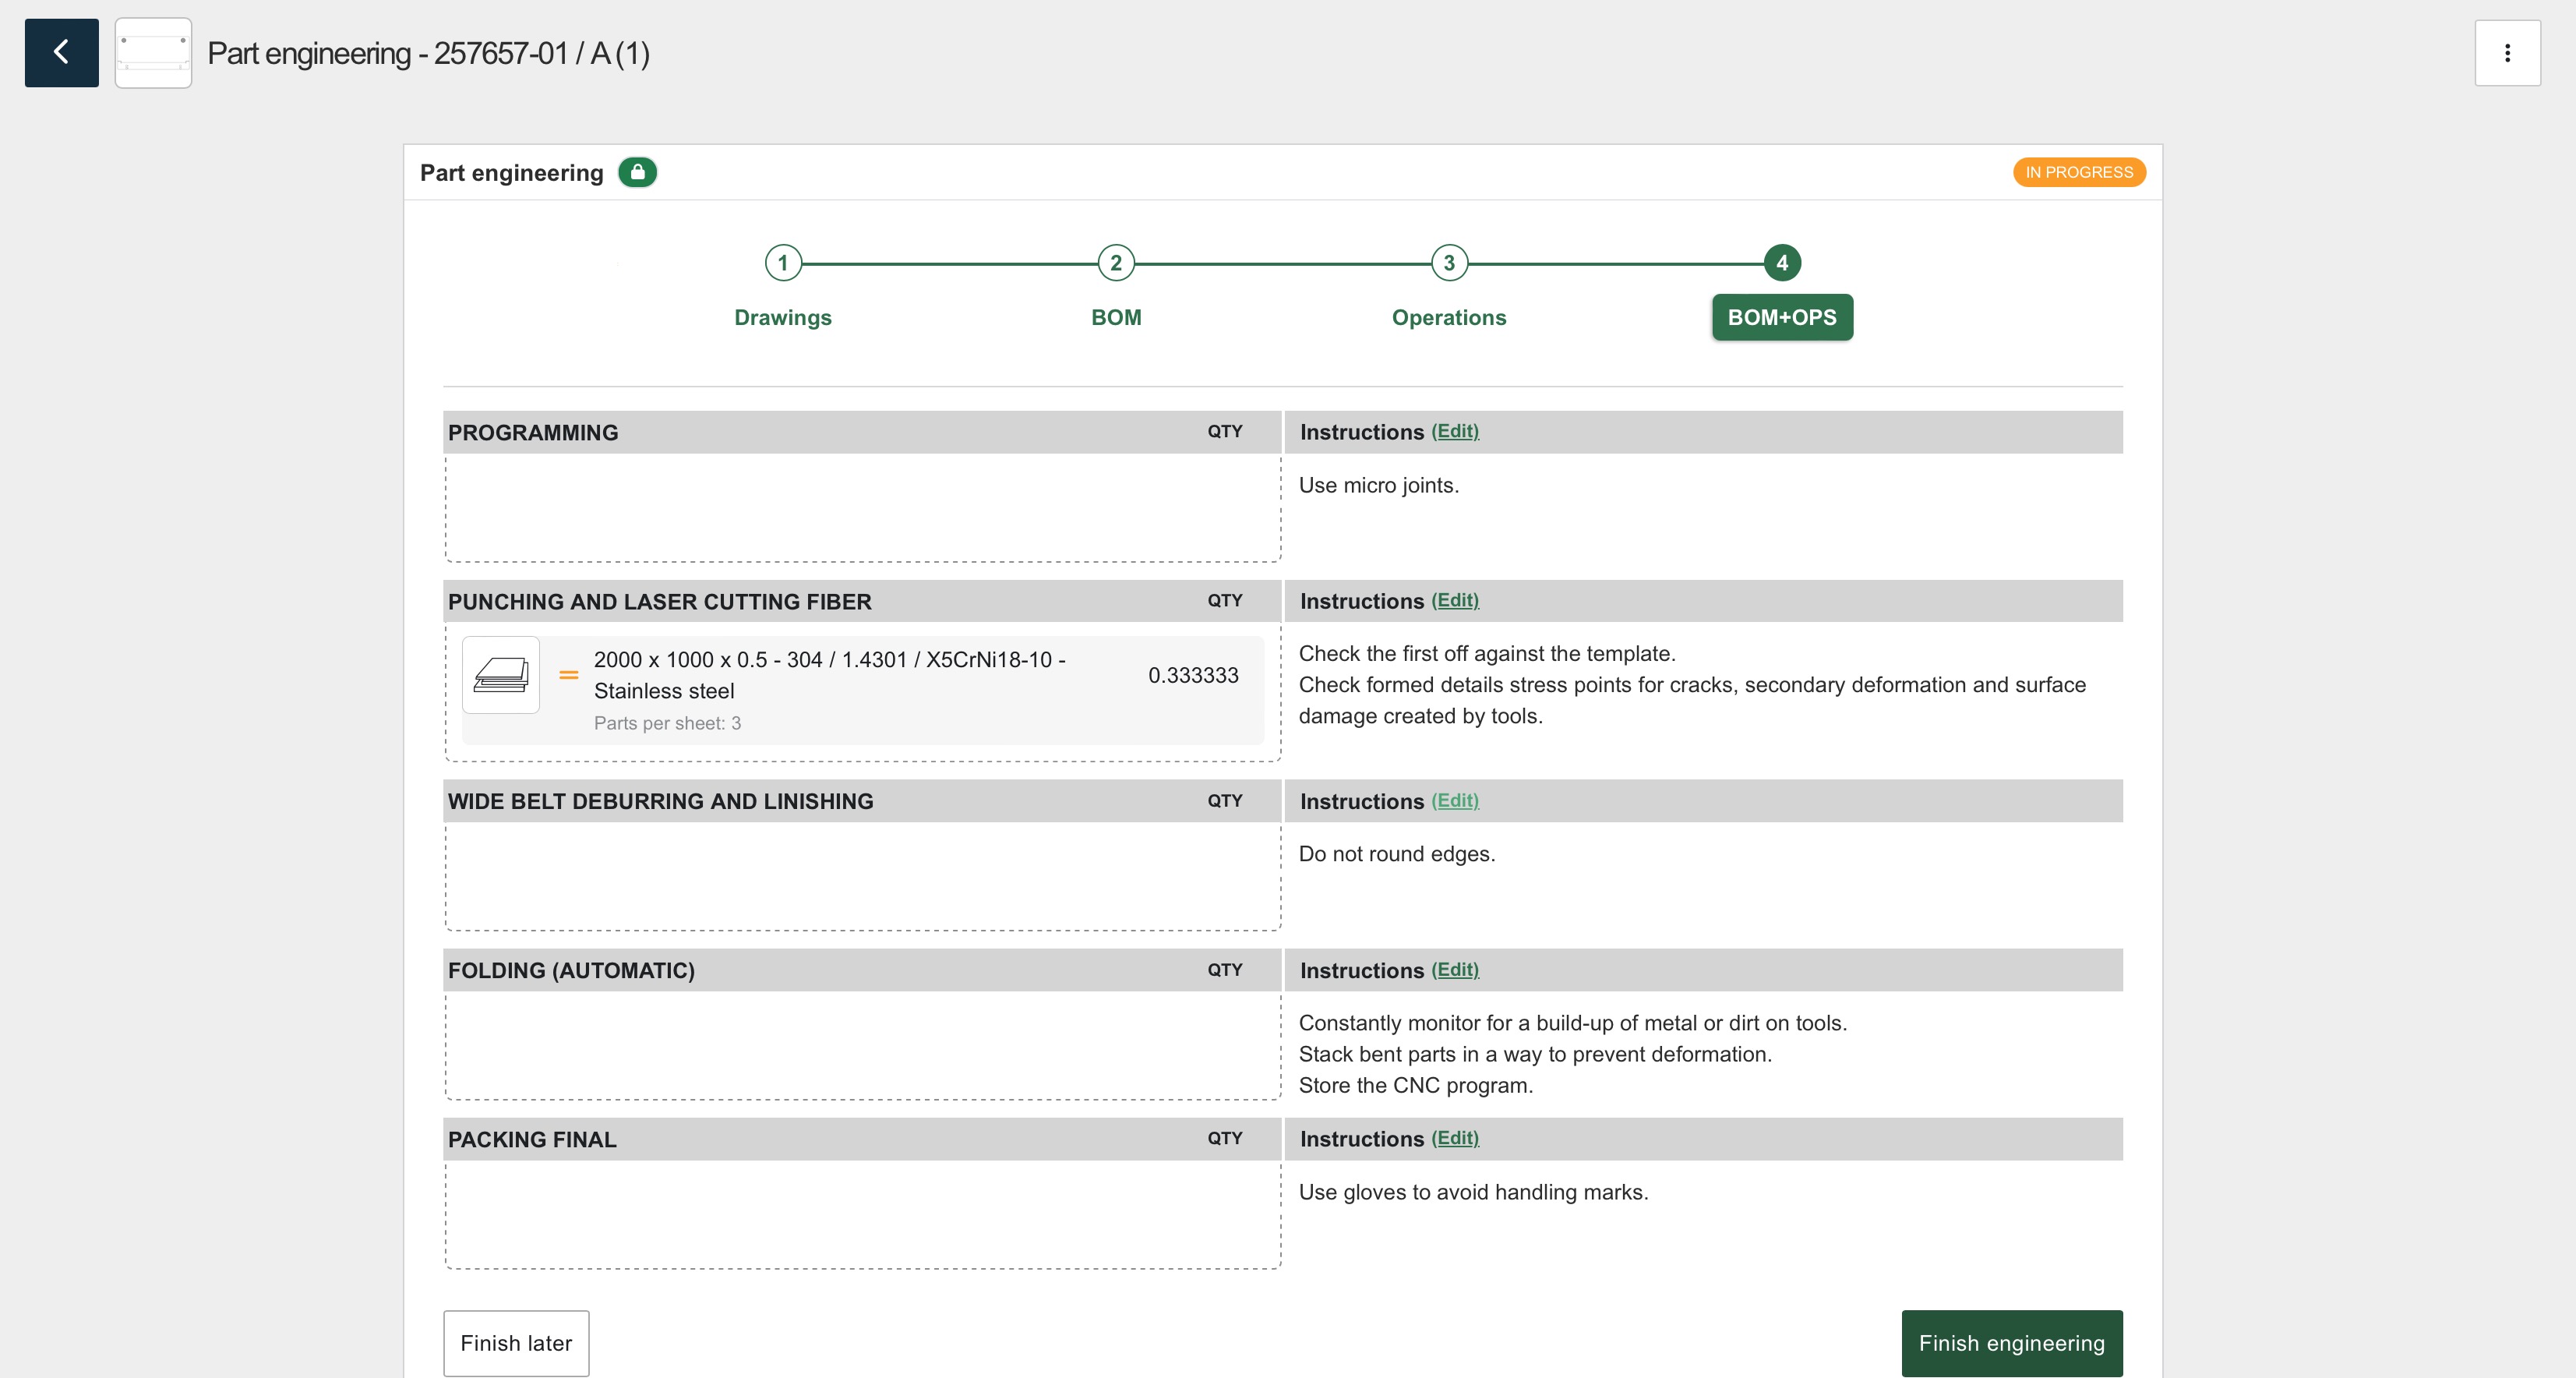Viewport: 2576px width, 1378px height.
Task: Open the part drawing thumbnail
Action: pyautogui.click(x=153, y=52)
